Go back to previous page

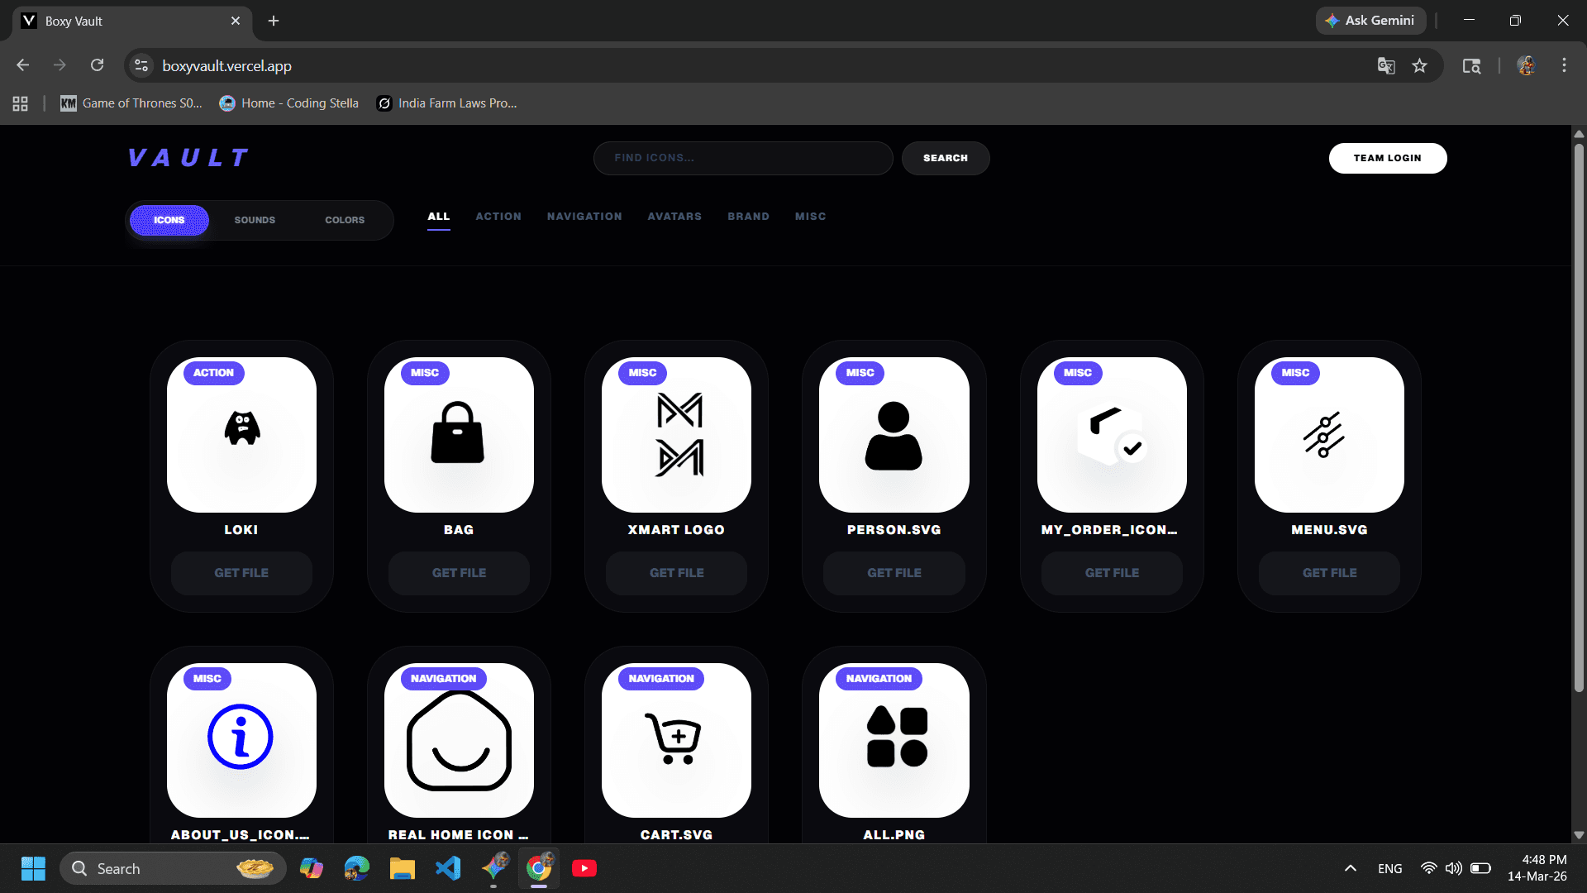coord(23,65)
